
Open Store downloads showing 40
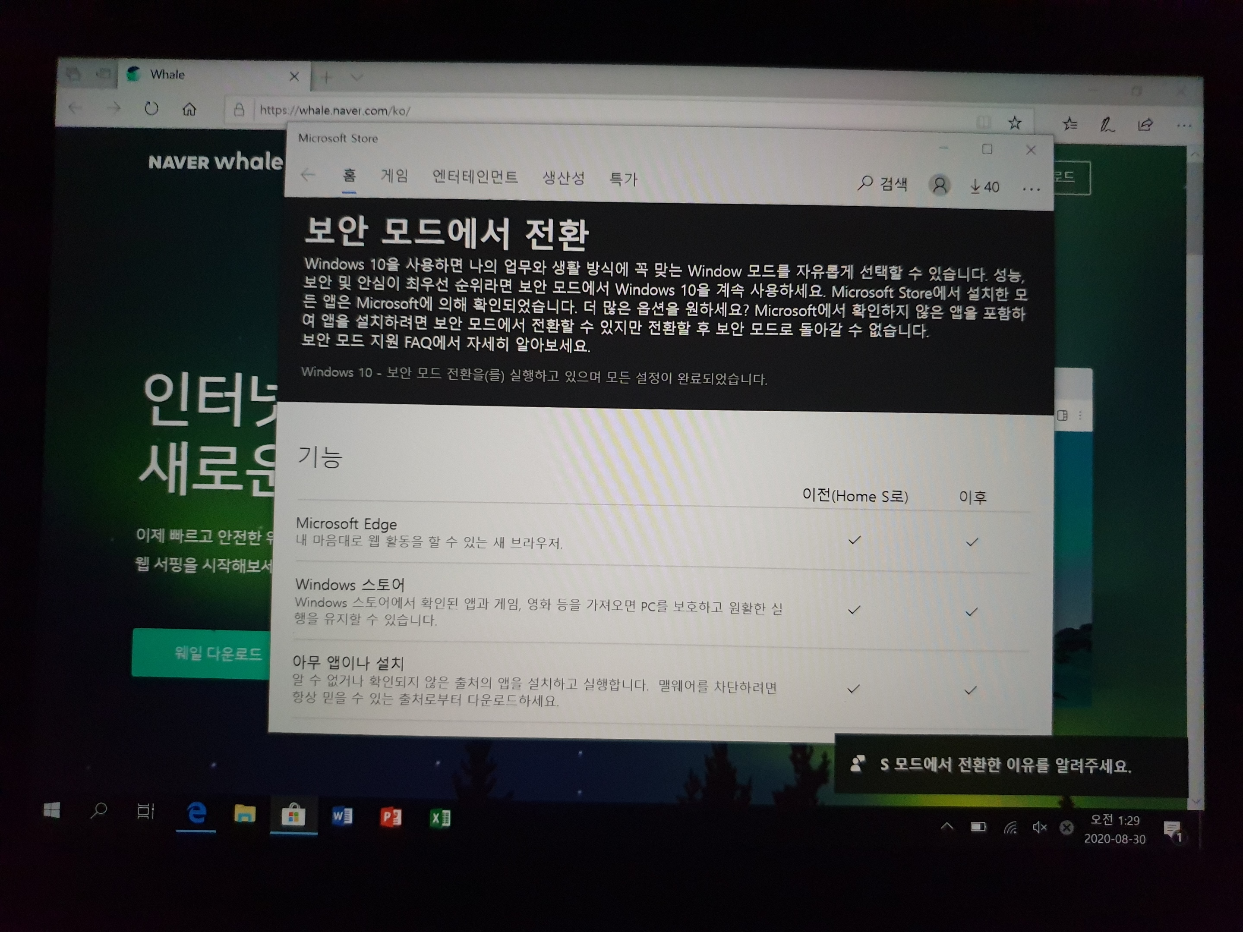point(984,186)
